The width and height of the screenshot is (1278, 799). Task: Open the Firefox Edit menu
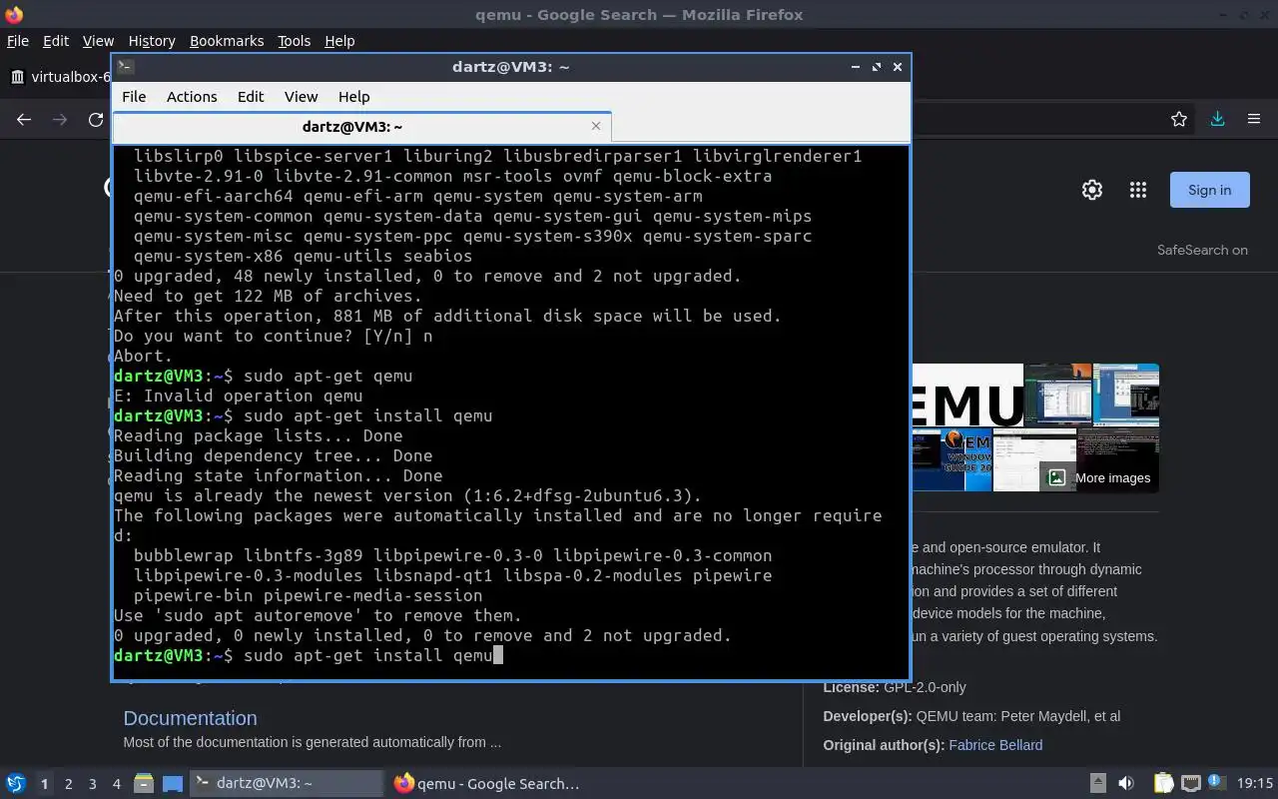[x=56, y=41]
